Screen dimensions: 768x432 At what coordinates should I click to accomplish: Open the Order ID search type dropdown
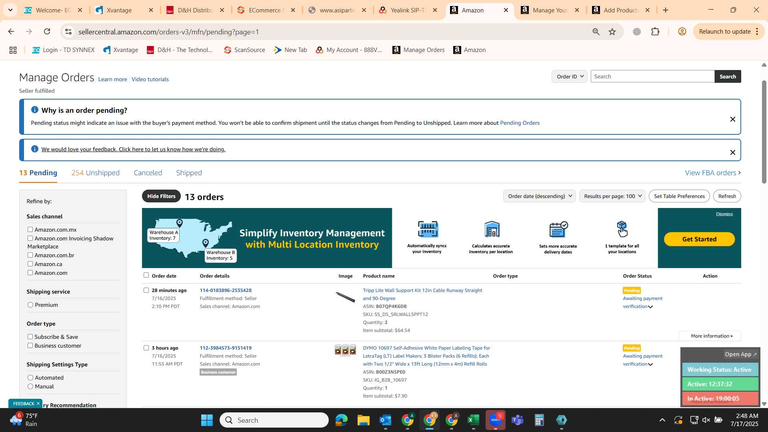570,76
